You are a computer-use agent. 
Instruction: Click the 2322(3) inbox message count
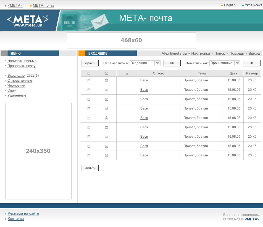pyautogui.click(x=33, y=76)
